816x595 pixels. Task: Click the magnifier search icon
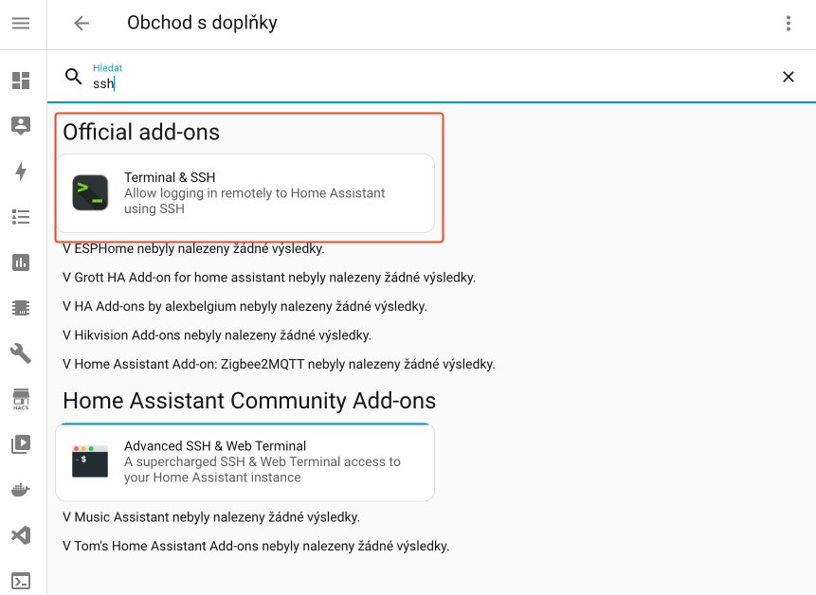[x=74, y=77]
